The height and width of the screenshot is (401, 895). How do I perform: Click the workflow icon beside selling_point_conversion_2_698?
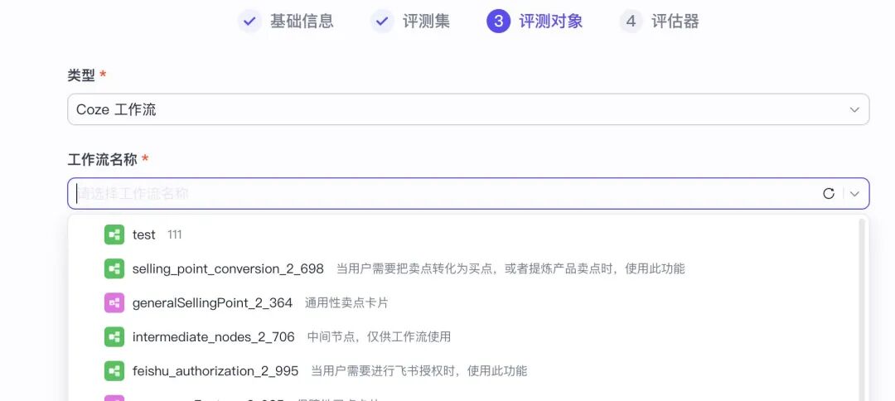click(x=114, y=268)
